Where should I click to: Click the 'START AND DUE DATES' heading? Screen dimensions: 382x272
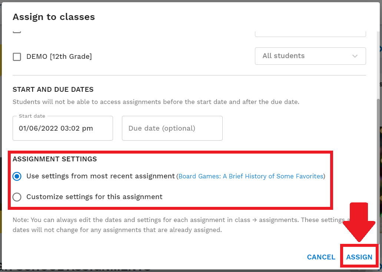pyautogui.click(x=53, y=90)
